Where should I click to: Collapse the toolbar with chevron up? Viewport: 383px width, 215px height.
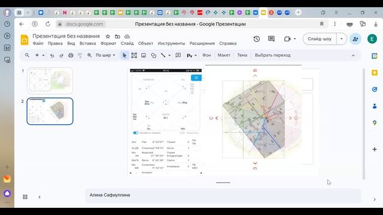[353, 56]
